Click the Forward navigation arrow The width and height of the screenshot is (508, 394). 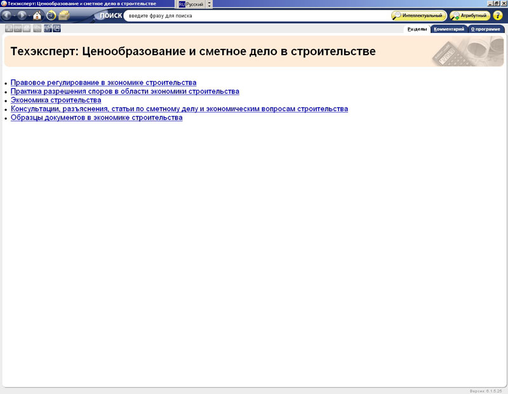point(22,15)
